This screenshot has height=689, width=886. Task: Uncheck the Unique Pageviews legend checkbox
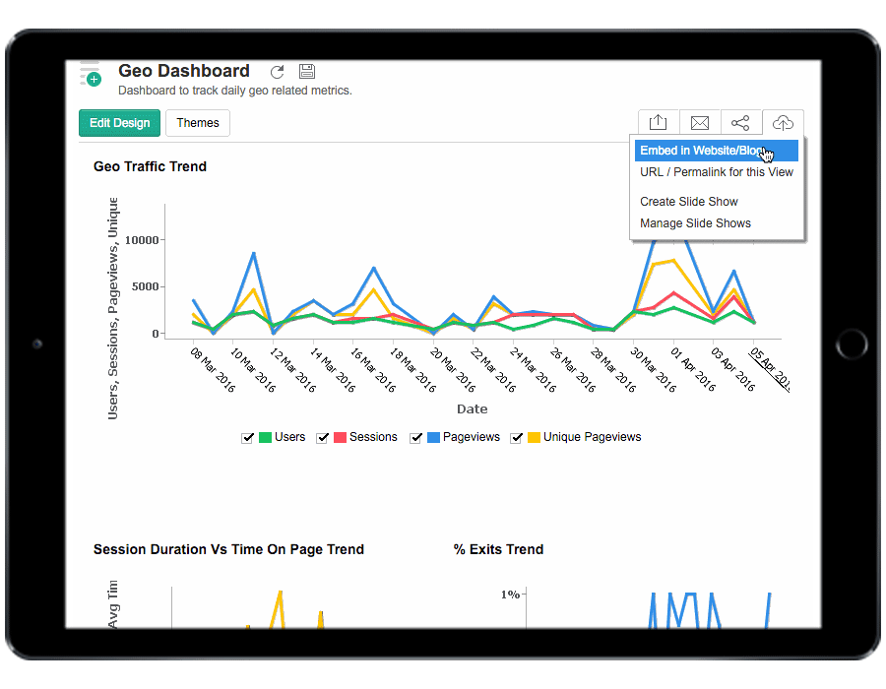[x=516, y=438]
